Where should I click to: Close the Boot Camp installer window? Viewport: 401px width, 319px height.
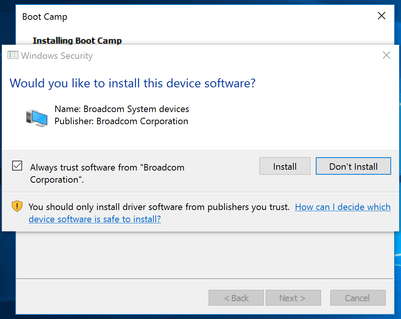click(x=381, y=16)
